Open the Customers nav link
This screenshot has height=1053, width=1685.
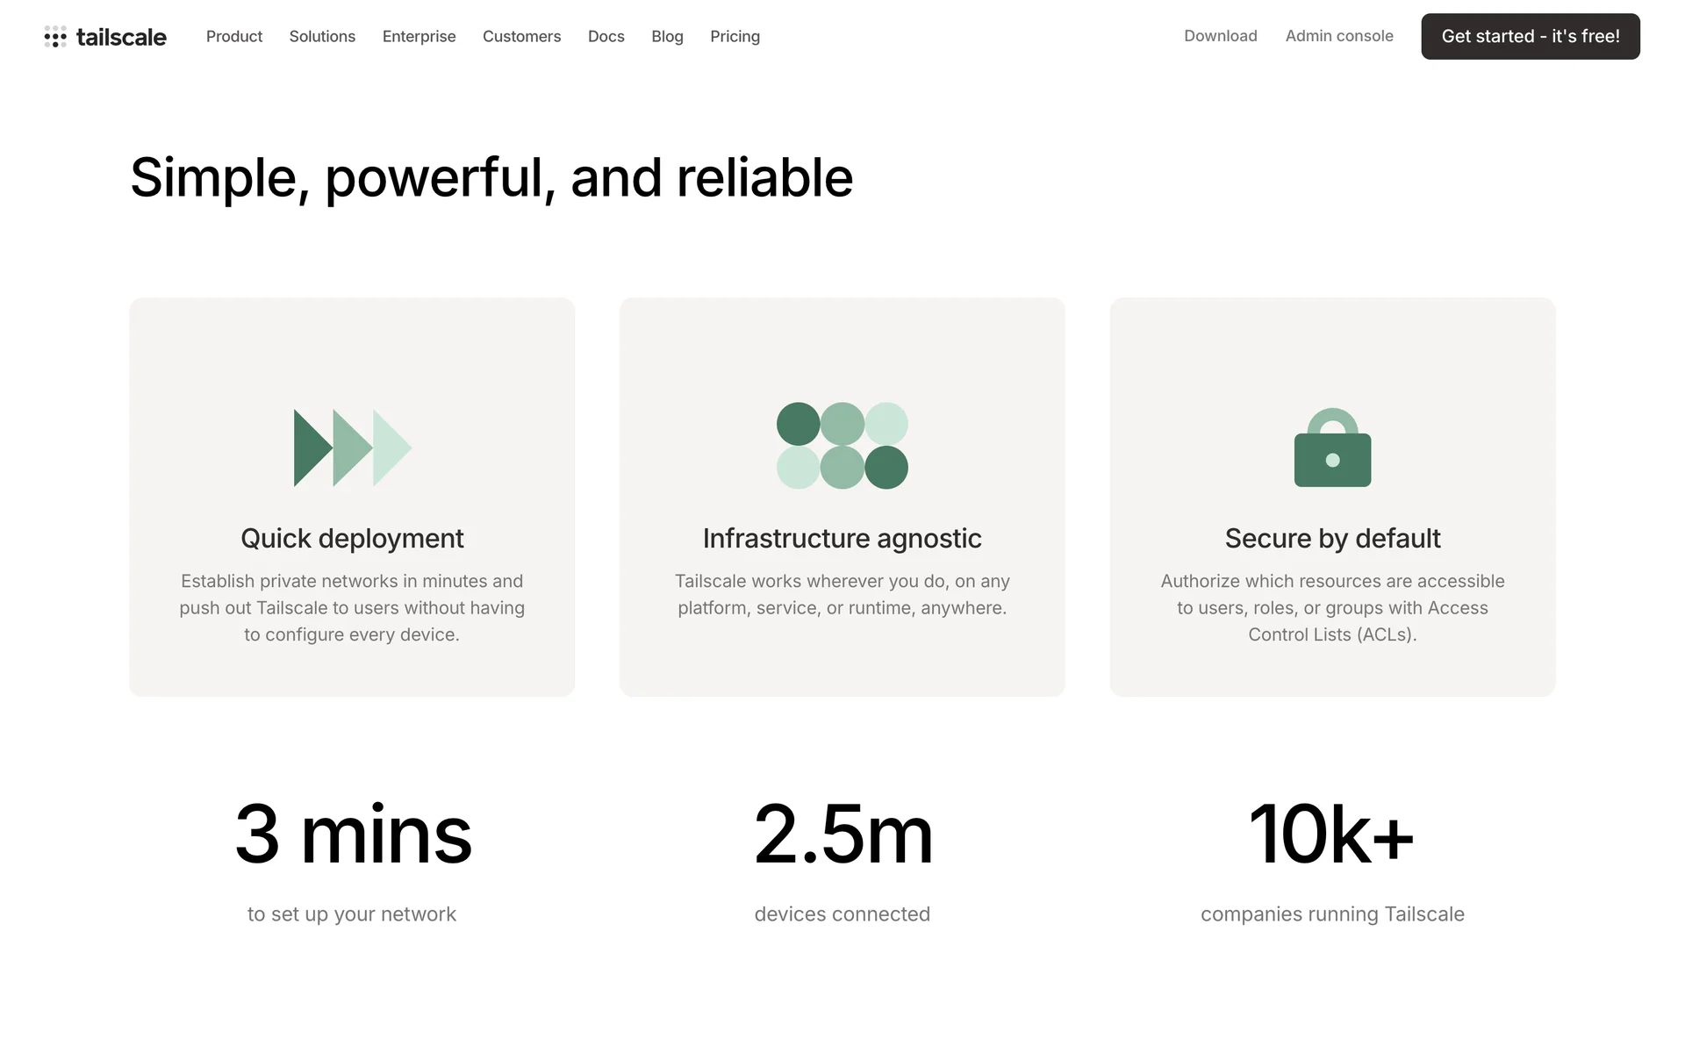click(521, 37)
